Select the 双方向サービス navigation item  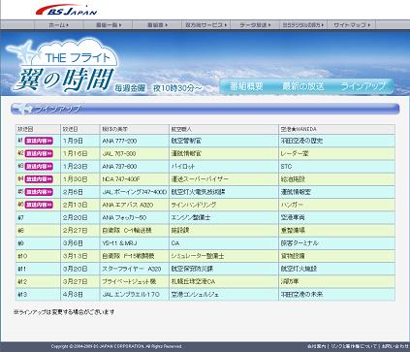(205, 25)
